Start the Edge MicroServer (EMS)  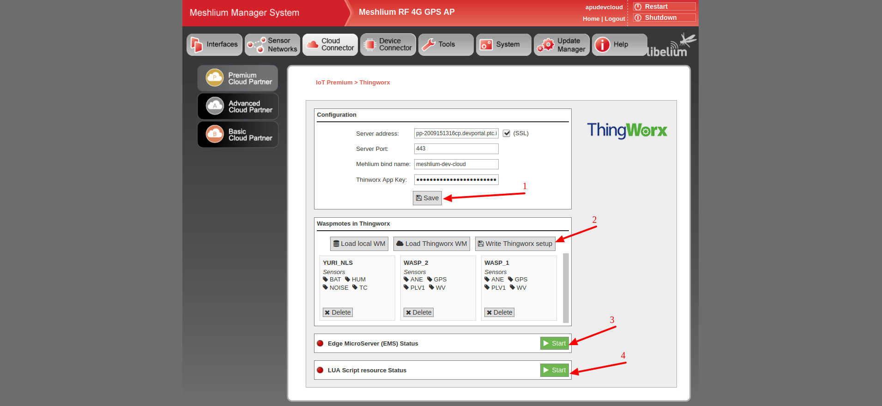pos(555,343)
